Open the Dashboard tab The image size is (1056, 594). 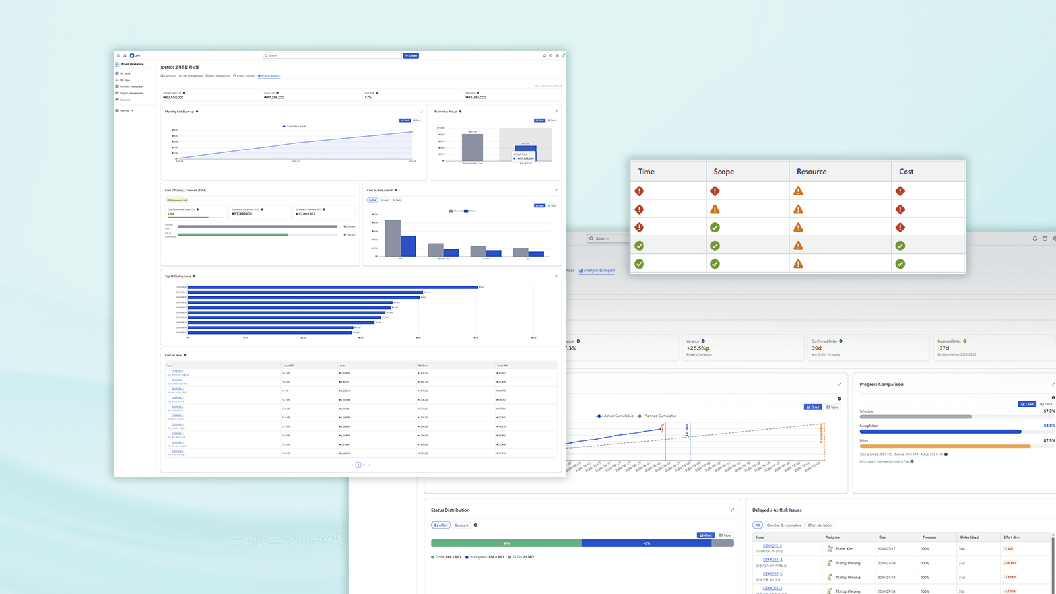[x=169, y=76]
